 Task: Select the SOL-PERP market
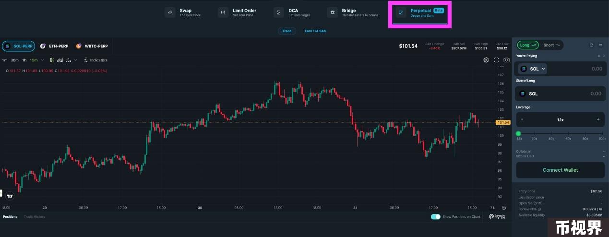click(x=18, y=46)
